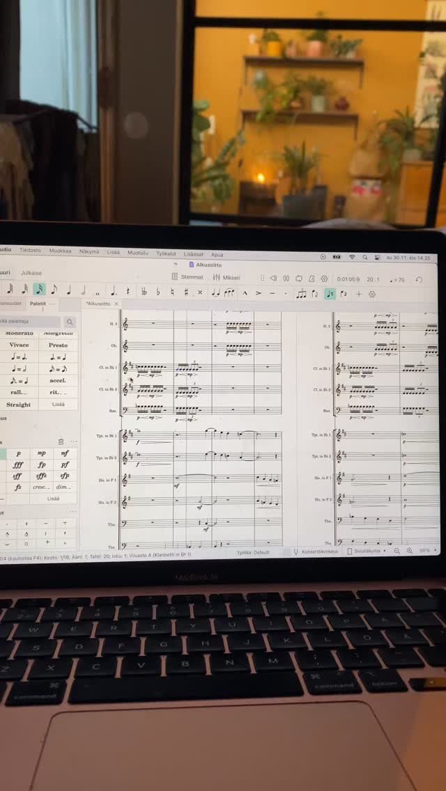Toggle loop playback
Screen dimensions: 446x791
point(298,279)
